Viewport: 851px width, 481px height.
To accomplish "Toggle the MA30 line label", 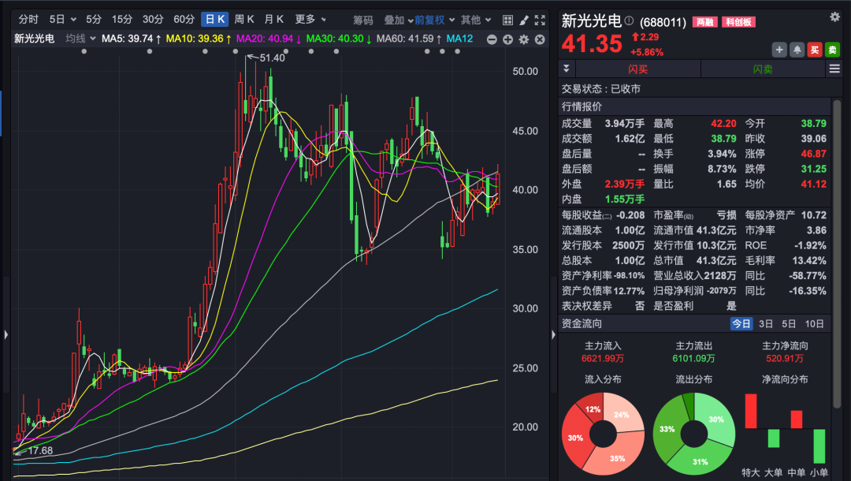I will pos(339,39).
